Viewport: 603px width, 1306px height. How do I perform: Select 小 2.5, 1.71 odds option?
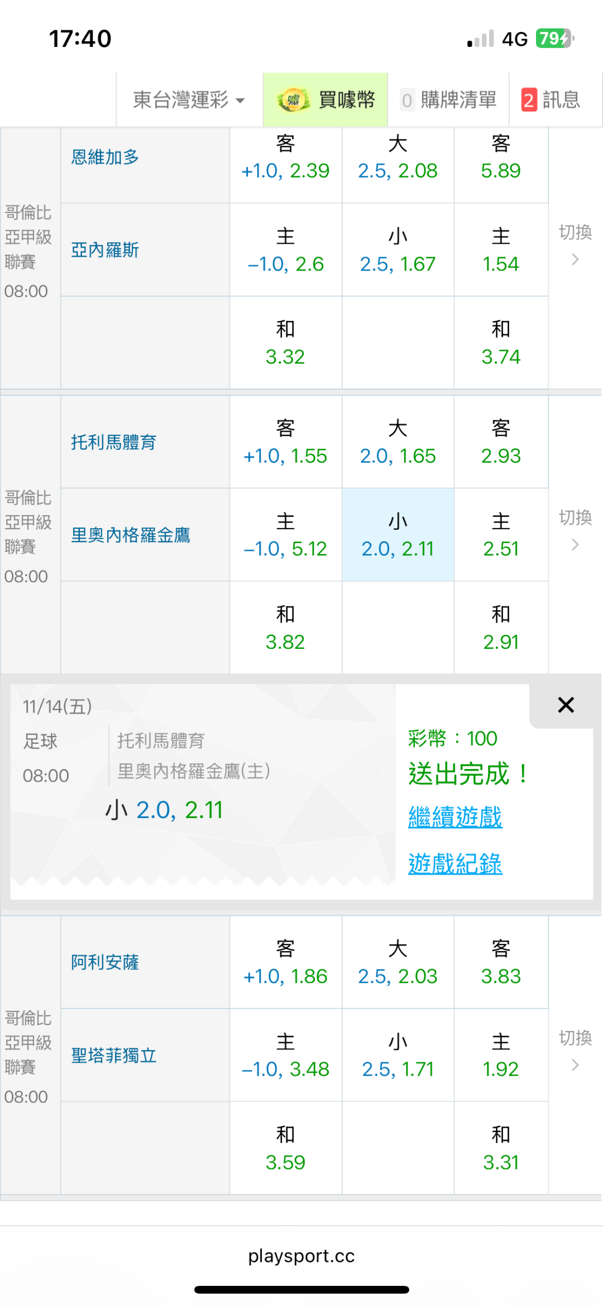398,1056
